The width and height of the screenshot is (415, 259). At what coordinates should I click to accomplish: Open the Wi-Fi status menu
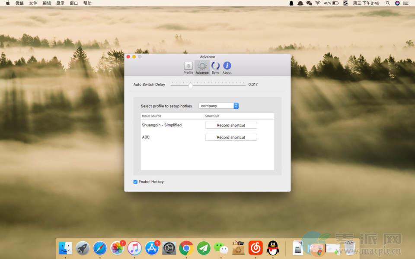point(318,3)
